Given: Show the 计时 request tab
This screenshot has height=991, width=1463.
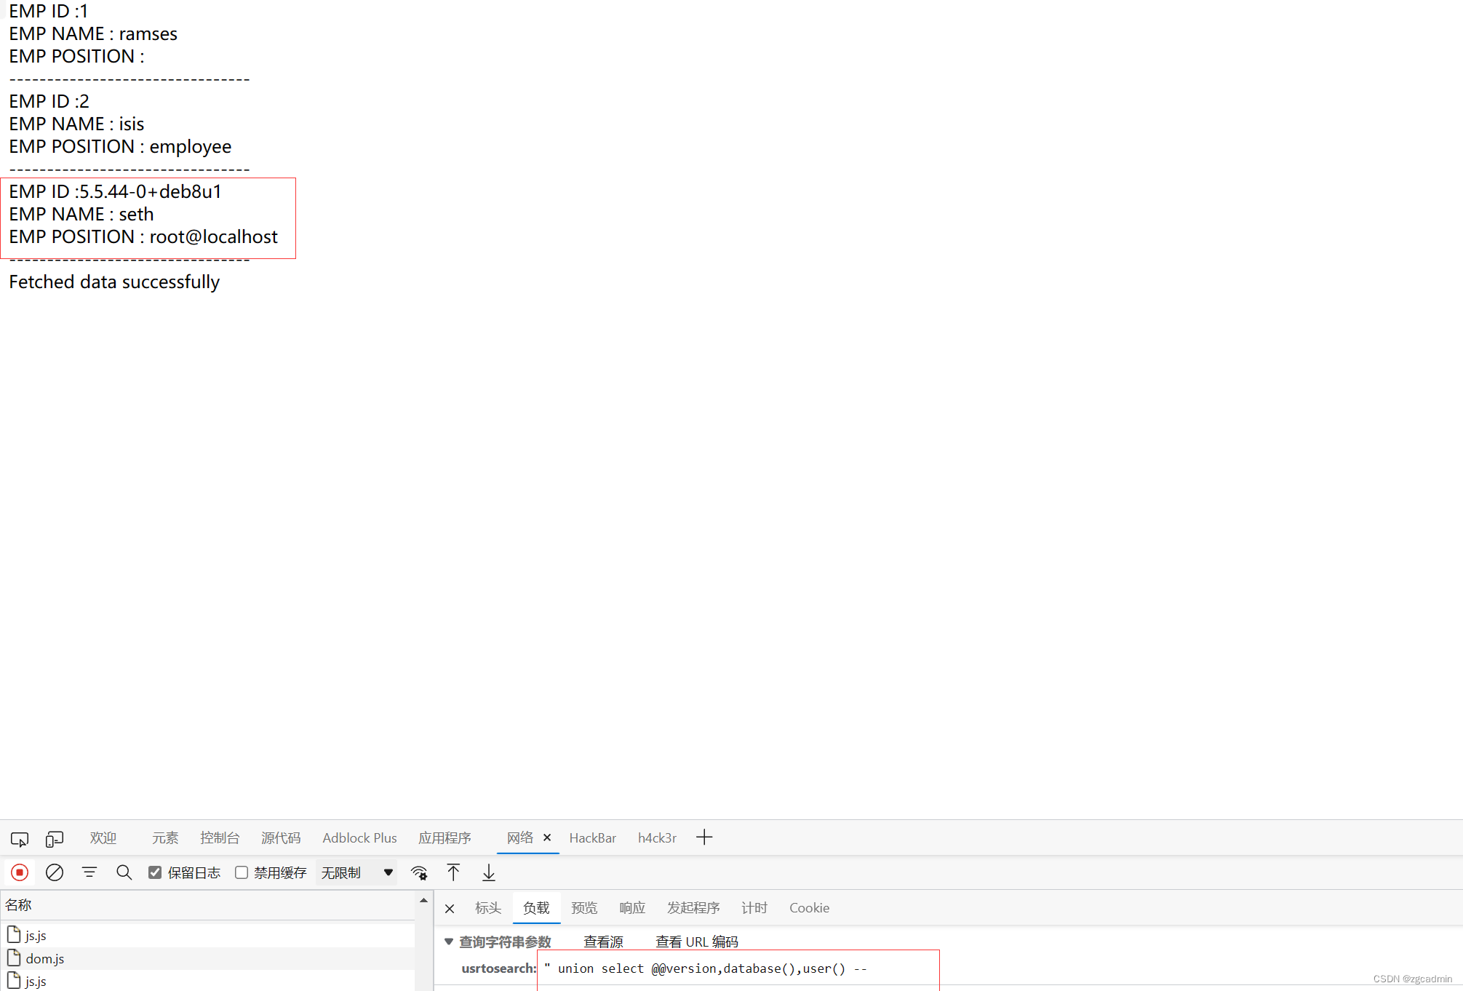Looking at the screenshot, I should coord(754,908).
